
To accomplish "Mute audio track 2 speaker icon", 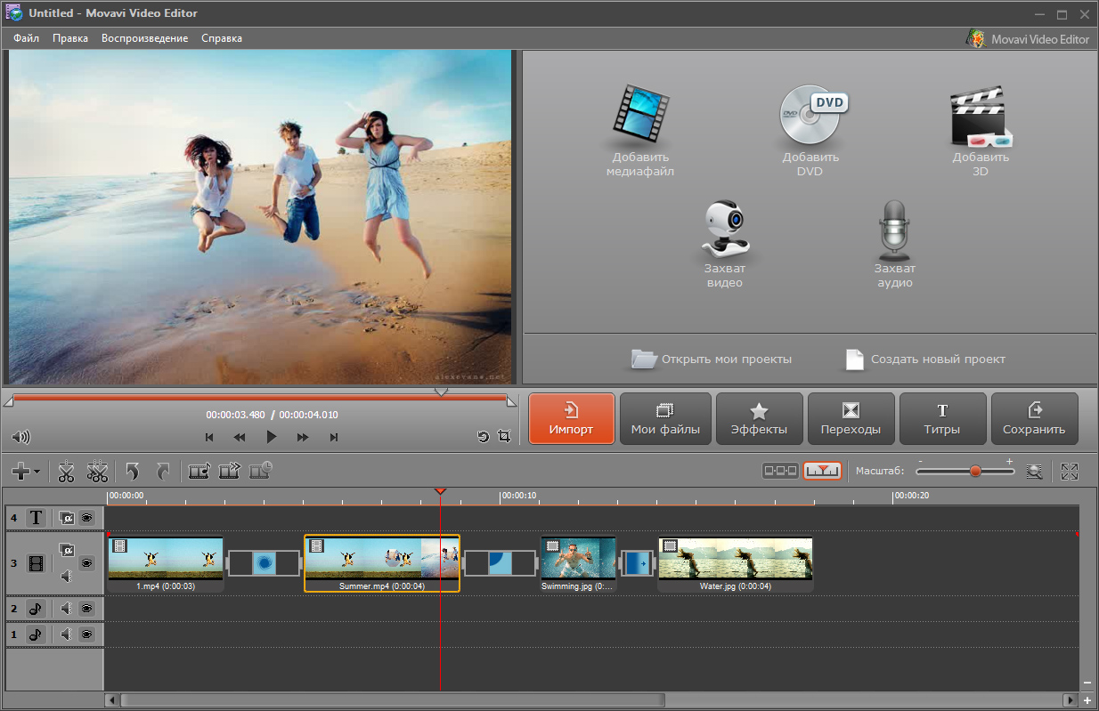I will point(66,609).
